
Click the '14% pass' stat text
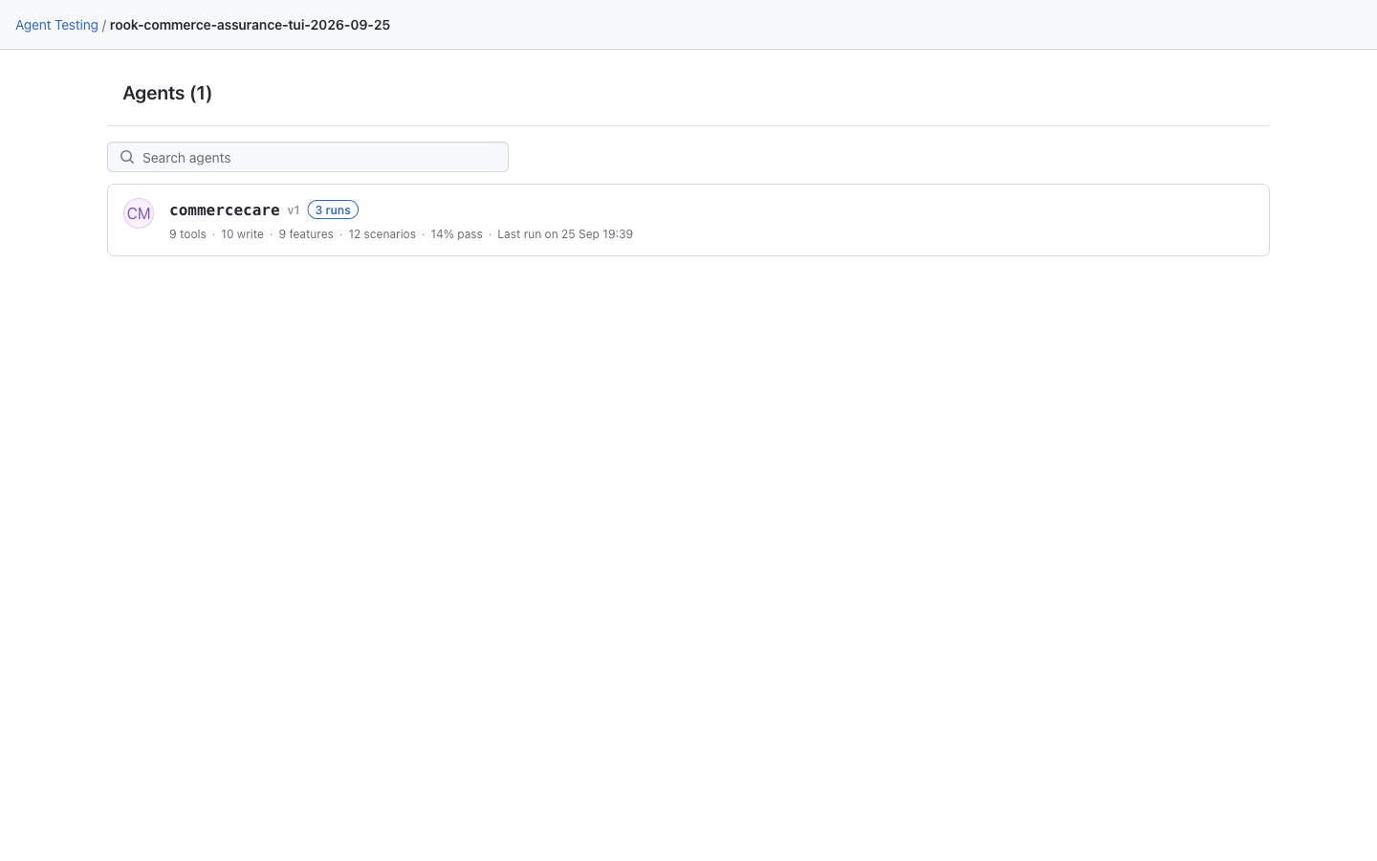pyautogui.click(x=456, y=234)
